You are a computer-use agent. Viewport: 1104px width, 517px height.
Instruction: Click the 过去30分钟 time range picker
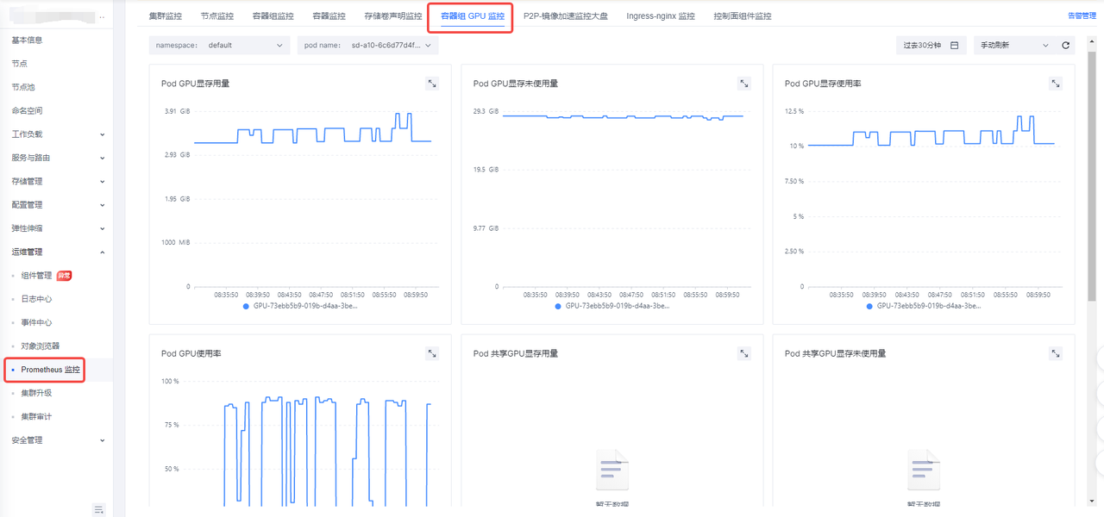click(930, 46)
